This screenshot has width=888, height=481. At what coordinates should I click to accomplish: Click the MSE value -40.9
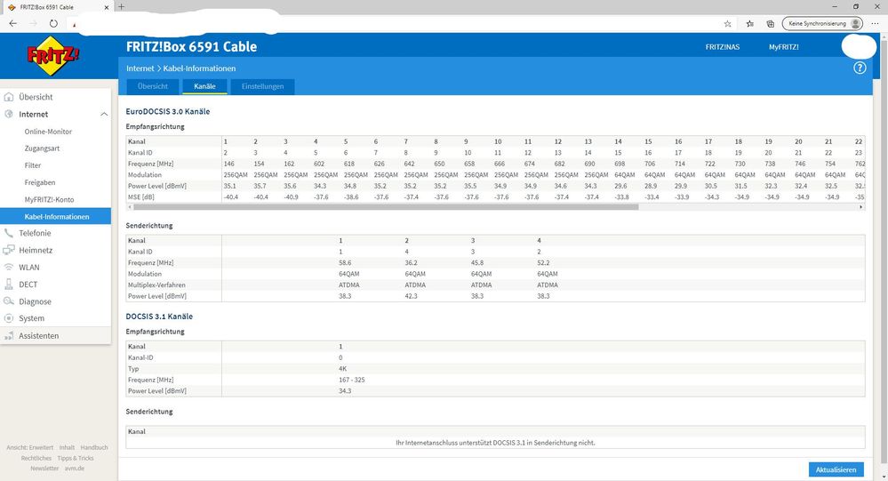[291, 197]
